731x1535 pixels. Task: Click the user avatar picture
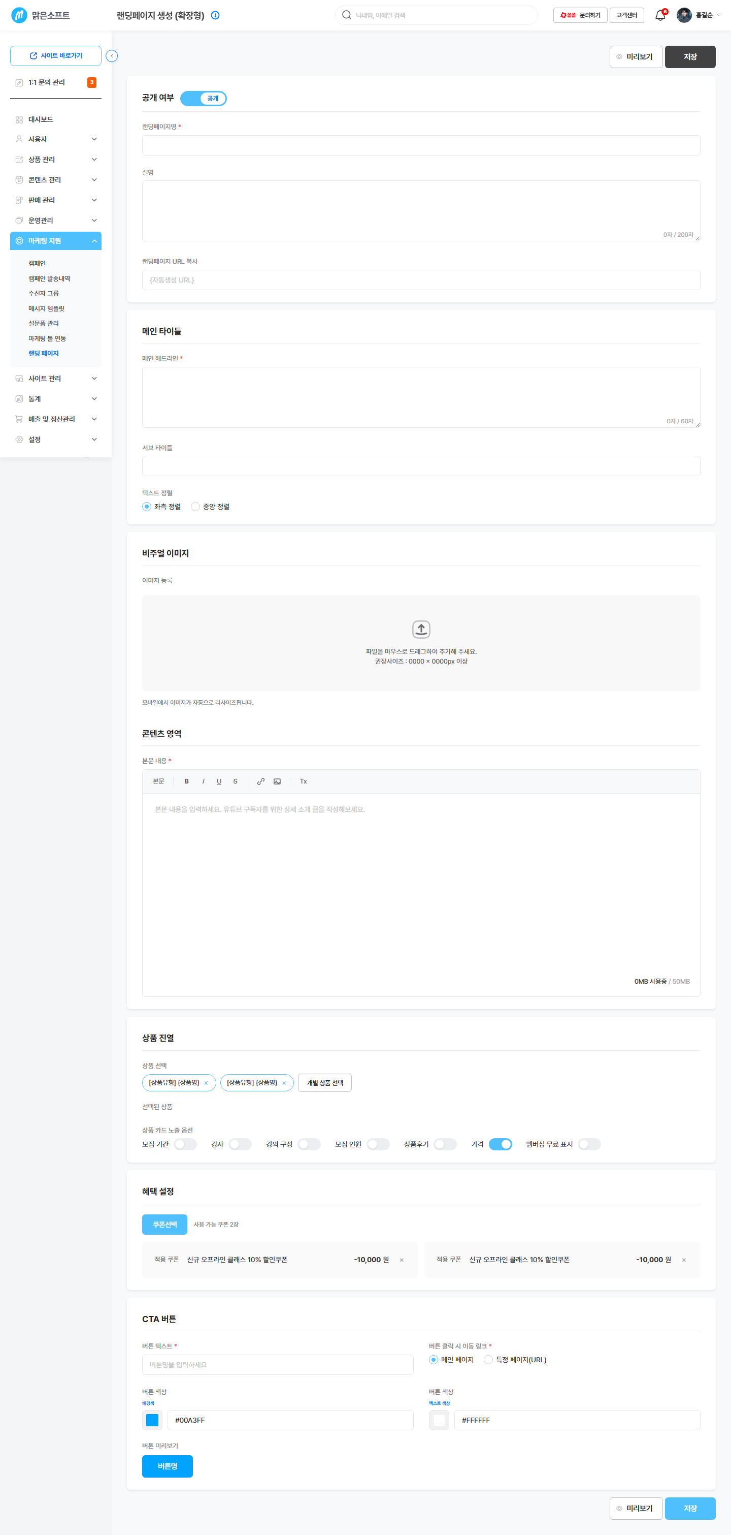click(x=684, y=15)
